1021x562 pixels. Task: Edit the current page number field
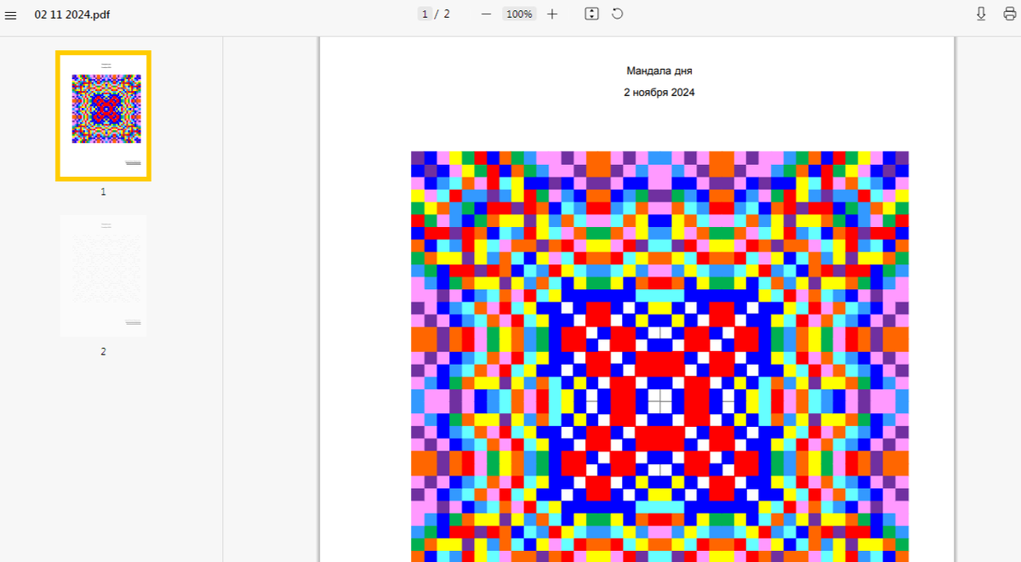(425, 14)
